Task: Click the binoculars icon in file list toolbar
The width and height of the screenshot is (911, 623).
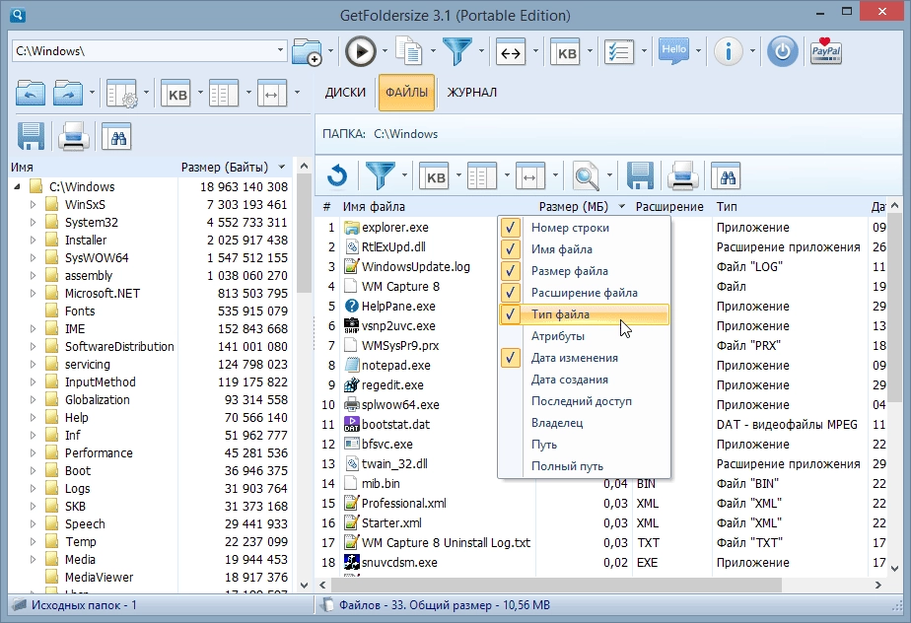Action: 727,176
